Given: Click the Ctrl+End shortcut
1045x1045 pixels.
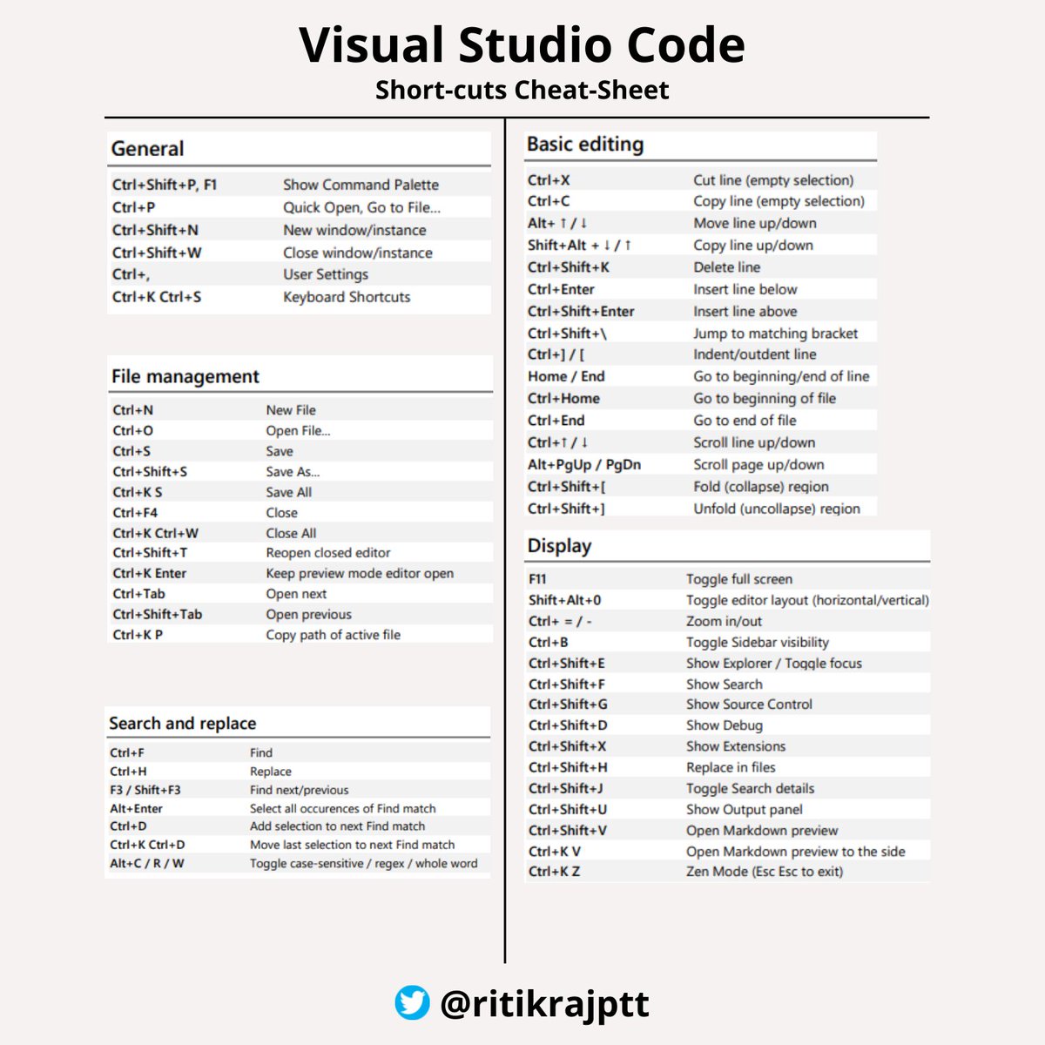Looking at the screenshot, I should pyautogui.click(x=556, y=421).
